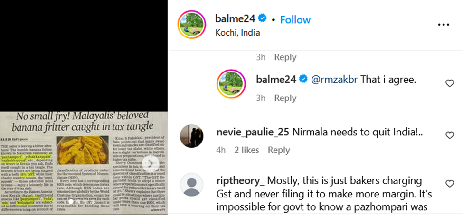Screen dimensions: 463x215
Task: Like balme24's reply comment
Action: [449, 83]
